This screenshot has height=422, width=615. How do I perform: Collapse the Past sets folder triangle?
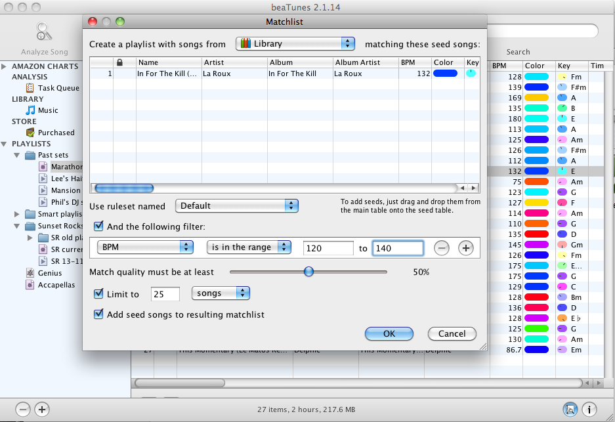[x=17, y=156]
